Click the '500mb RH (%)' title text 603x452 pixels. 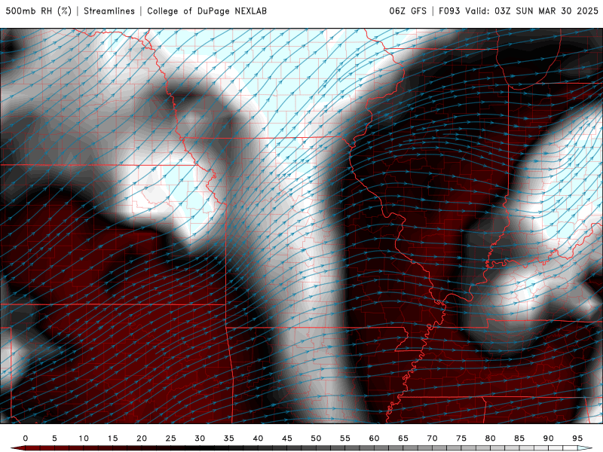38,11
